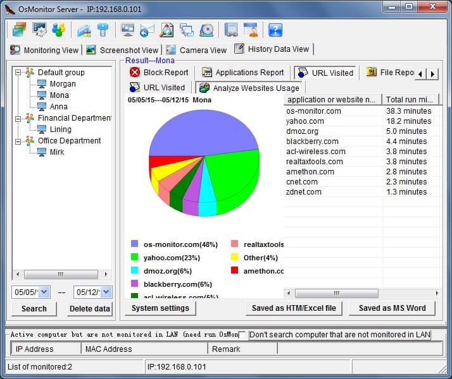Viewport: 452px width, 379px height.
Task: Select the lower URL Visited sub-tab
Action: tap(158, 87)
